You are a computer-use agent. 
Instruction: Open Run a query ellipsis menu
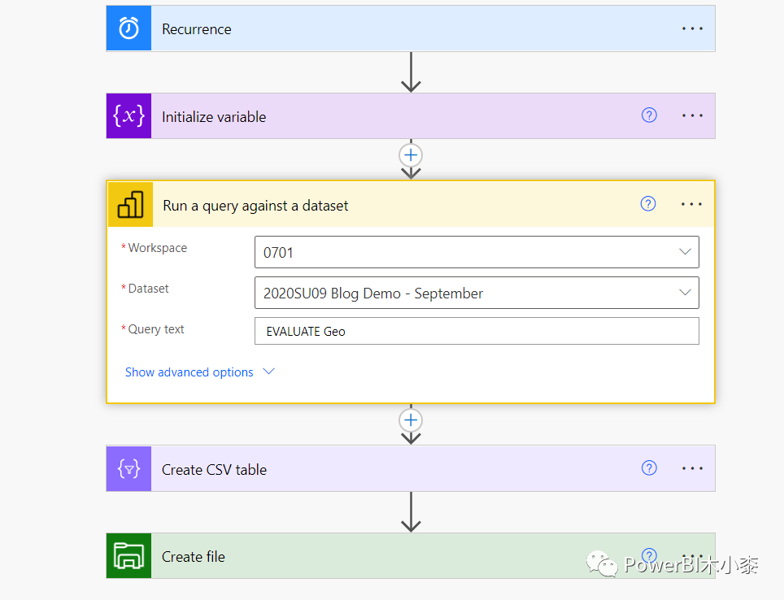click(x=691, y=204)
